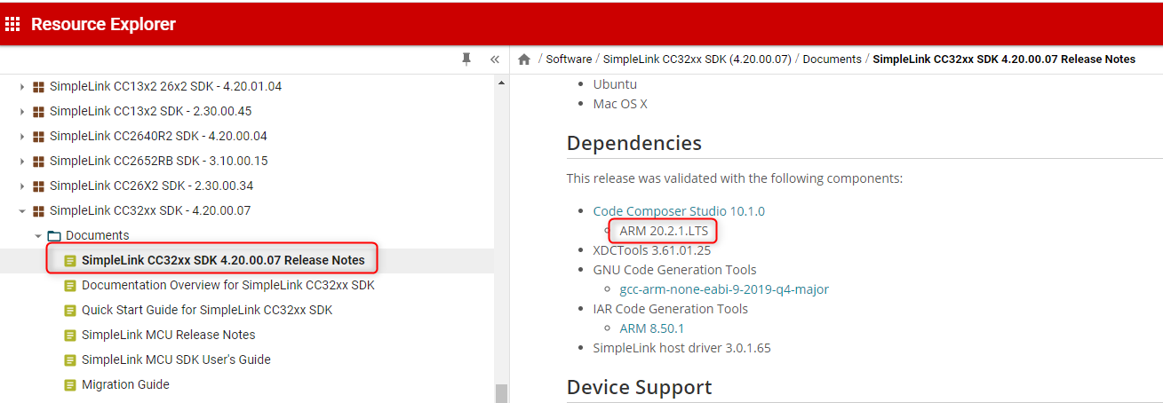Expand SimpleLink CC13x2 26x2 SDK node

[22, 87]
